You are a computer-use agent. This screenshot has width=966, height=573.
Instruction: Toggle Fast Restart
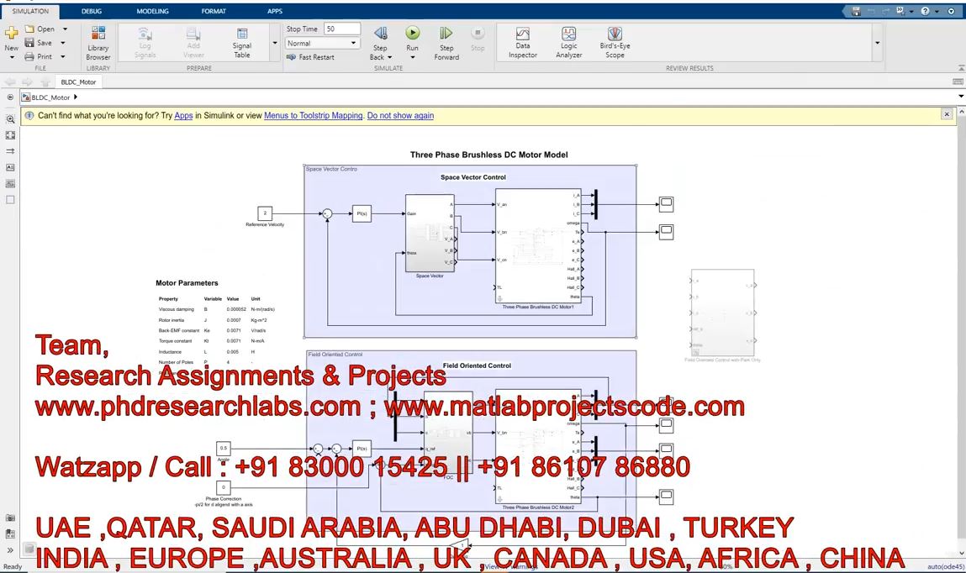(310, 57)
